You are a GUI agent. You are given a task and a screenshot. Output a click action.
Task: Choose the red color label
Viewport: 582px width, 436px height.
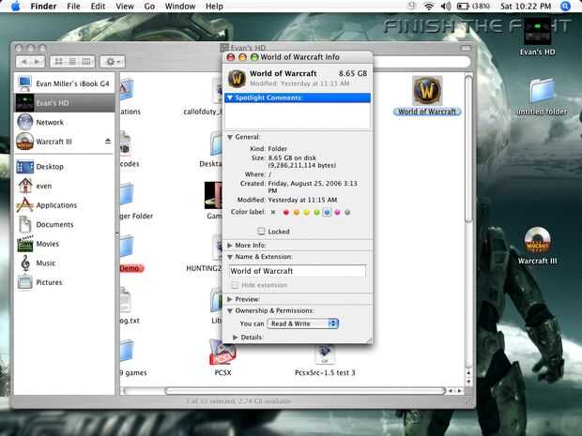click(285, 213)
